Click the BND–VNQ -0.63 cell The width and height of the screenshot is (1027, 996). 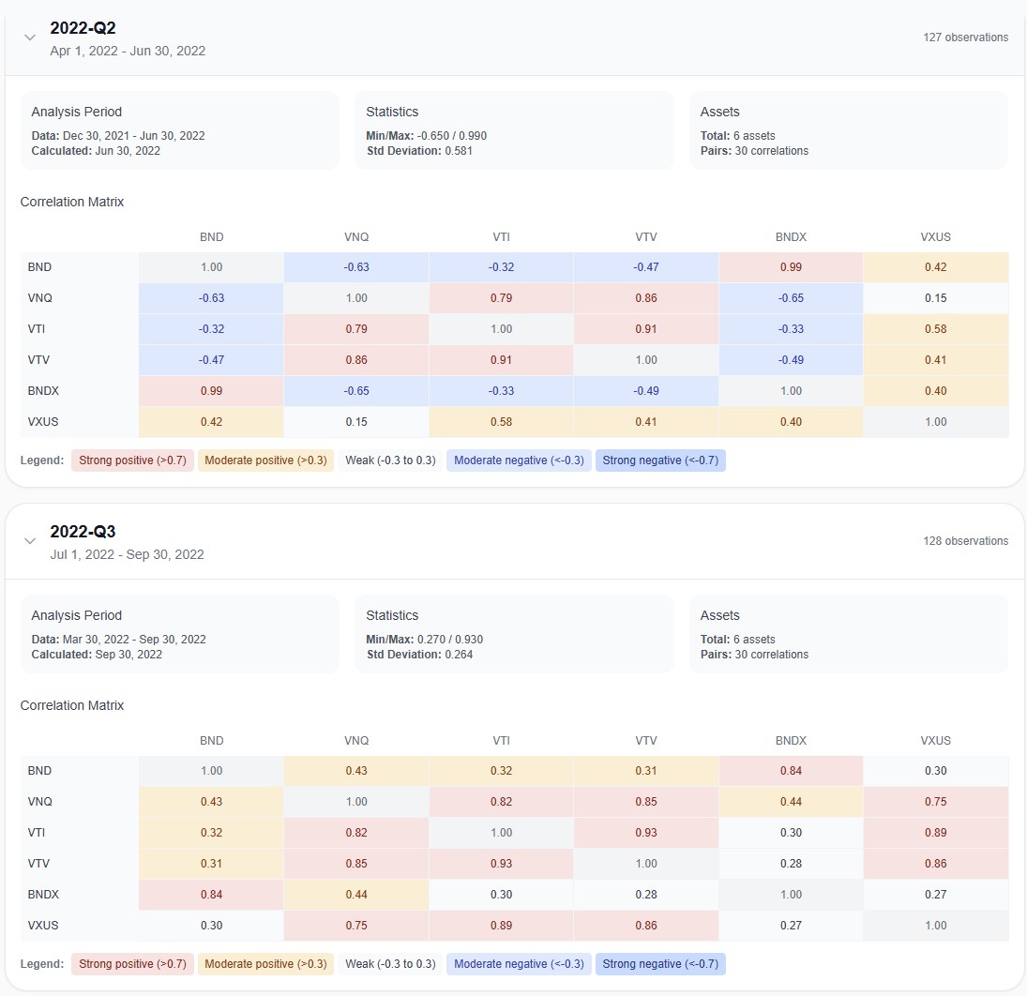tap(356, 266)
